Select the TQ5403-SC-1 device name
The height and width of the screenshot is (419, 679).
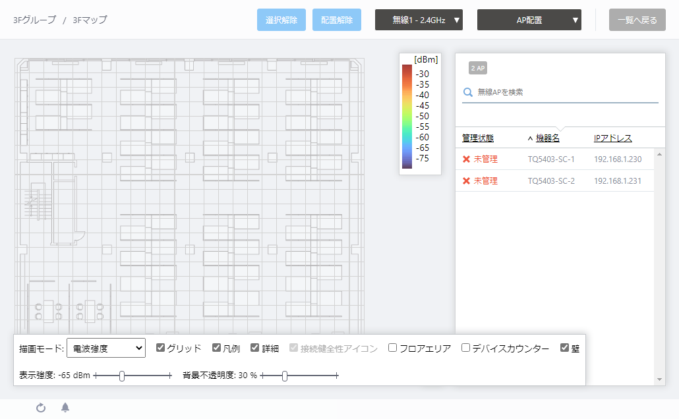click(551, 159)
